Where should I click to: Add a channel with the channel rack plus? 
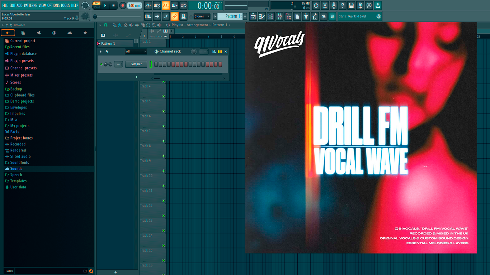tap(136, 77)
